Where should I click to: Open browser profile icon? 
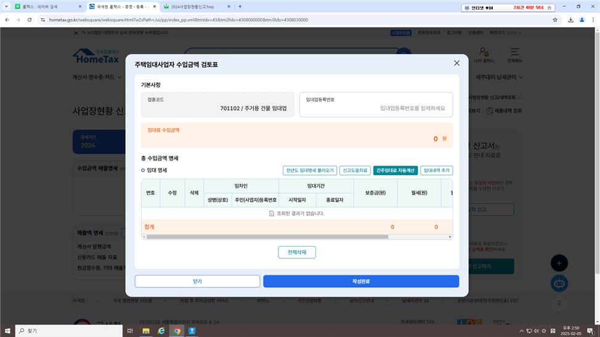point(582,20)
